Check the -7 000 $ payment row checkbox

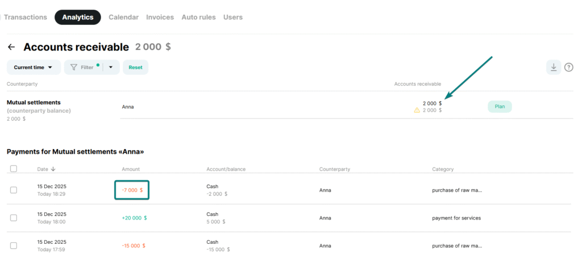(x=14, y=190)
